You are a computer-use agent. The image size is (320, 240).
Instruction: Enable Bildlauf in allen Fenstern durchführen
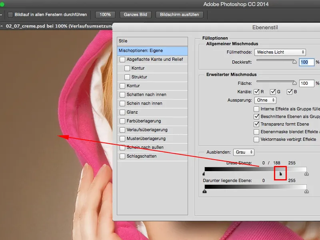11,15
